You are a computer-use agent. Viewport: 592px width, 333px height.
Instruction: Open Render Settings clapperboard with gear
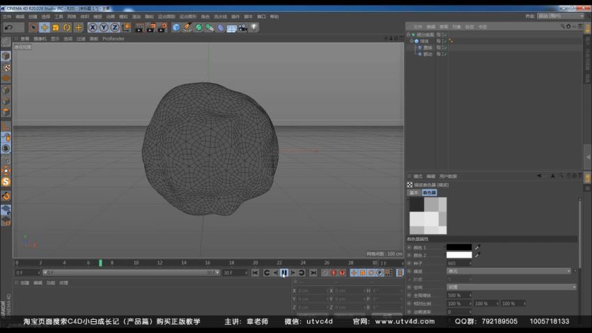tap(162, 28)
